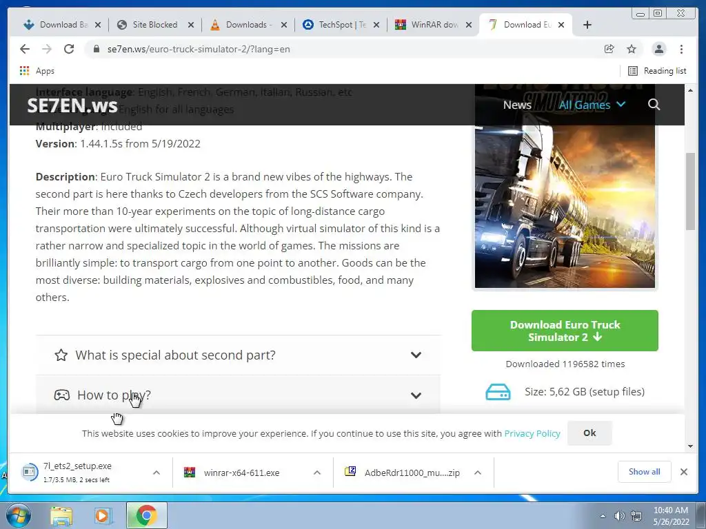The height and width of the screenshot is (529, 706).
Task: Open winrar-x64-611.exe download item
Action: 241,473
